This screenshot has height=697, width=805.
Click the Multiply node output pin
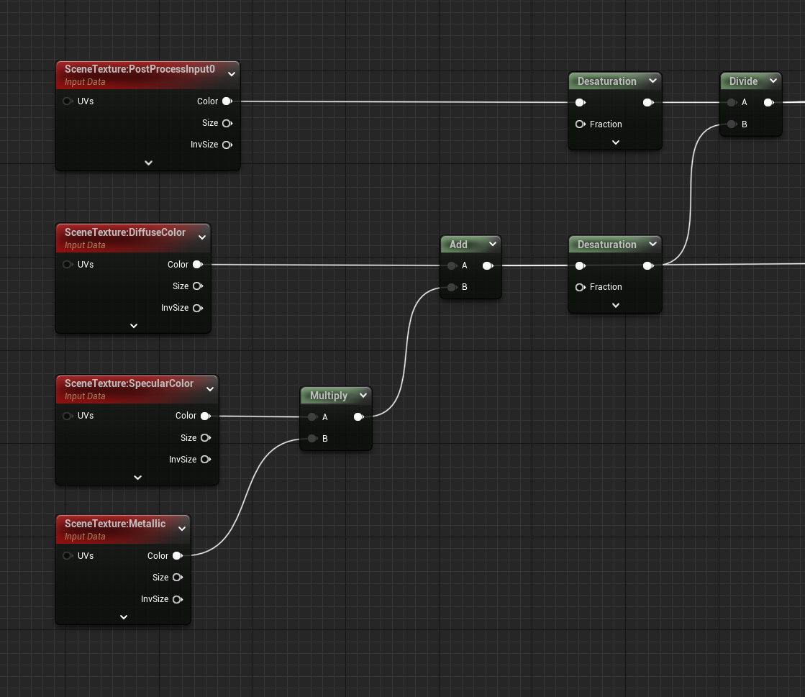click(x=359, y=416)
